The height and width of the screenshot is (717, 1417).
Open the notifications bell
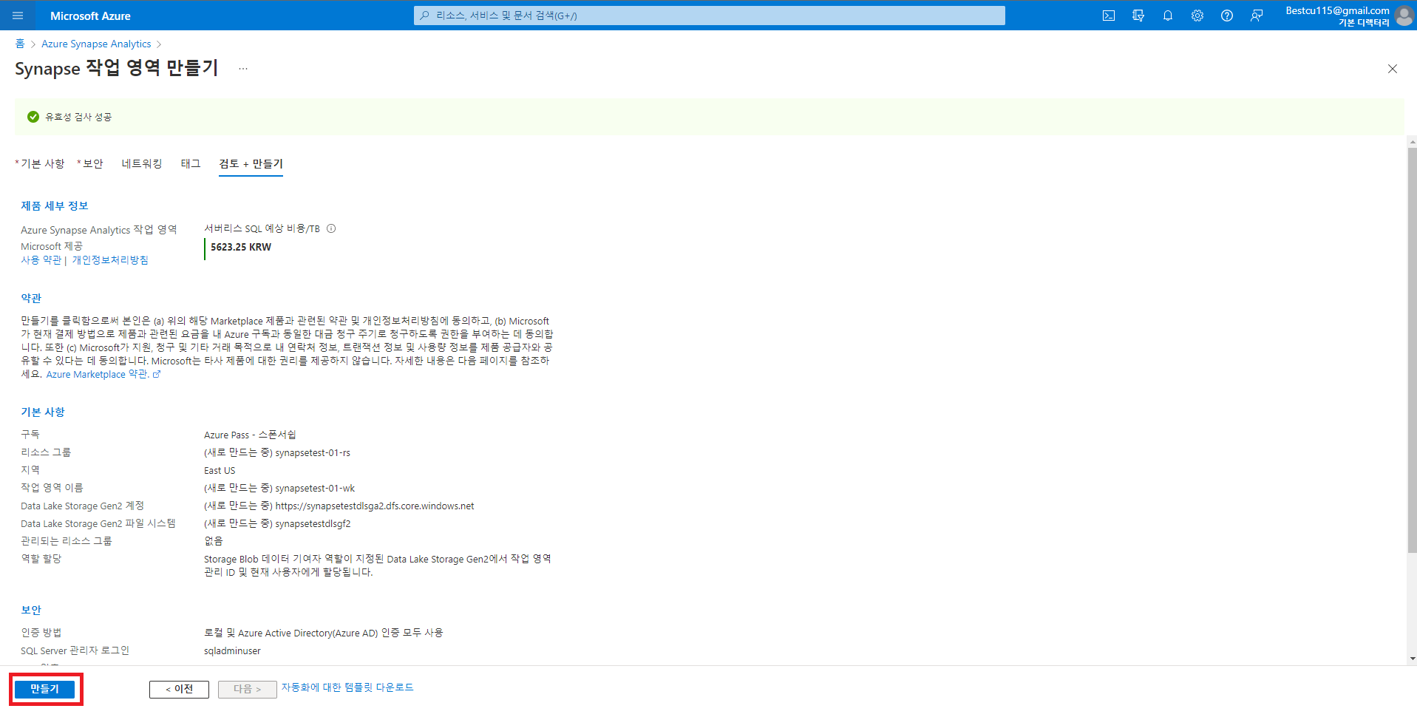pos(1168,16)
